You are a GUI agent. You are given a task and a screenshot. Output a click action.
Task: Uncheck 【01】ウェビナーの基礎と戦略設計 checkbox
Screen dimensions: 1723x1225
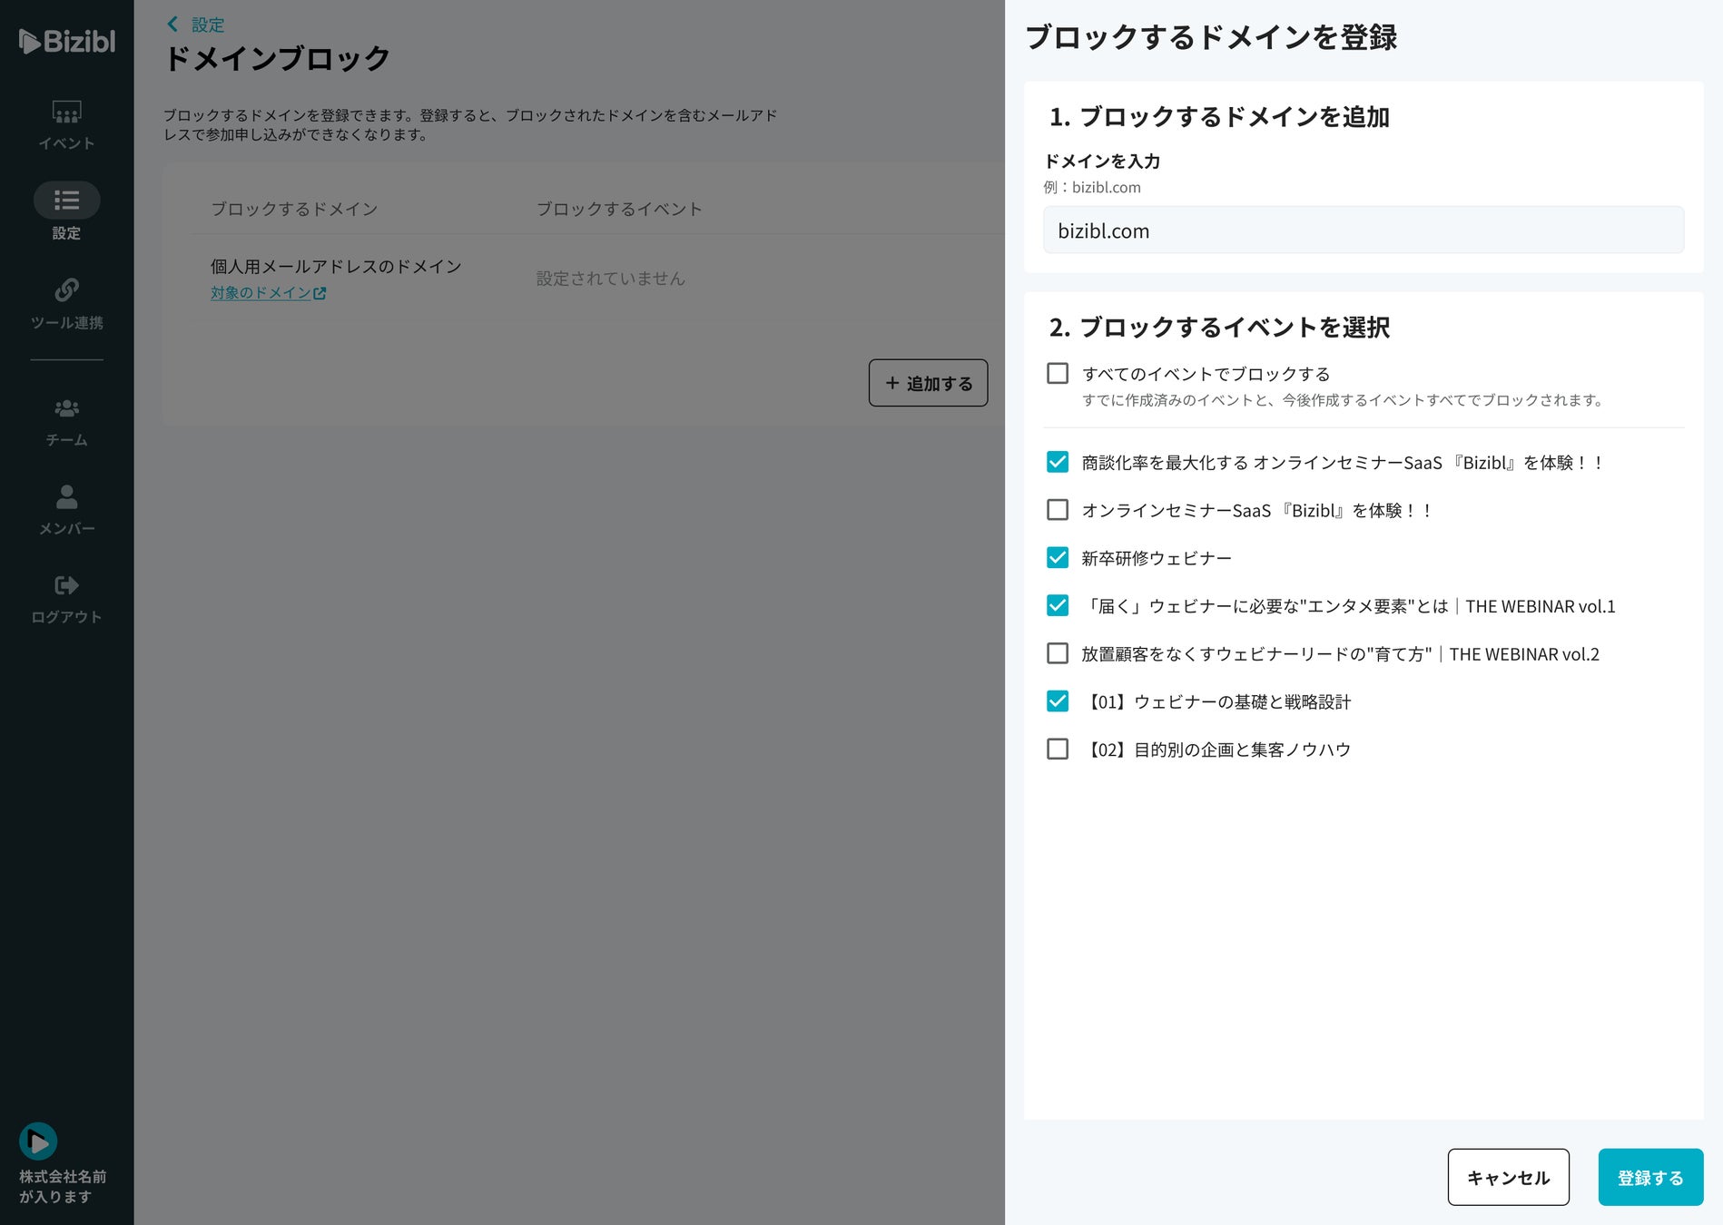click(x=1058, y=701)
